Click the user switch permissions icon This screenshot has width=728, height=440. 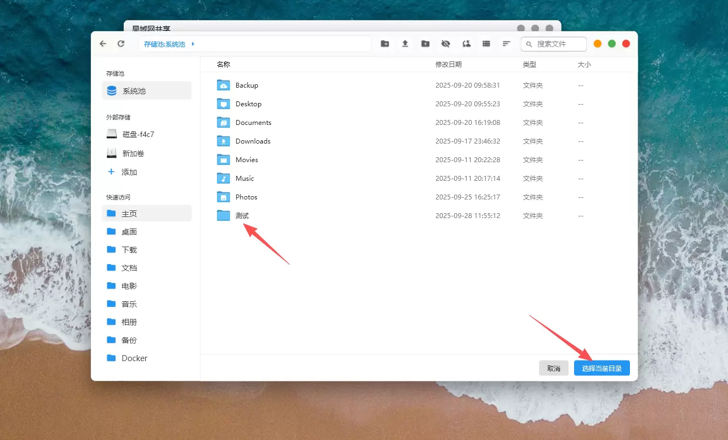click(466, 44)
